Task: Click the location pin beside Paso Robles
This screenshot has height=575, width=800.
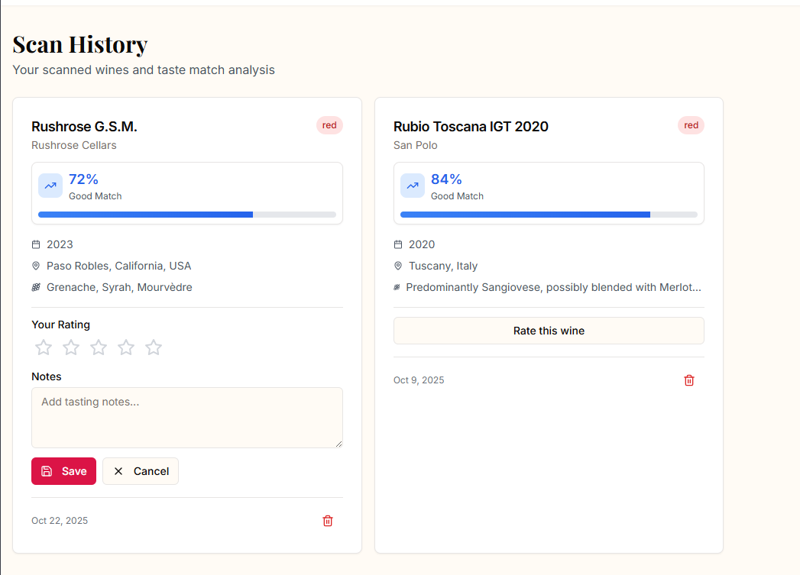Action: click(x=36, y=266)
